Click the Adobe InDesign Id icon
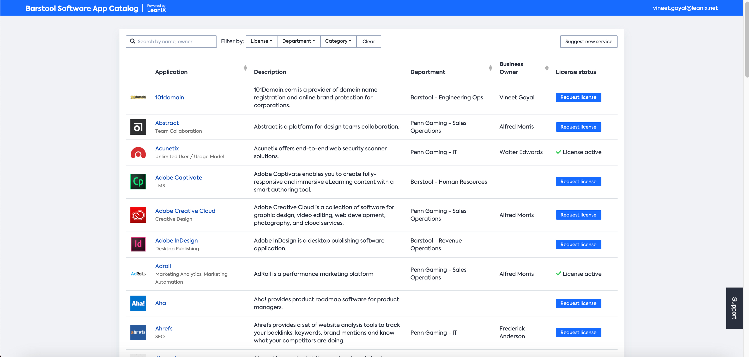Screen dimensions: 749x357 tap(138, 244)
